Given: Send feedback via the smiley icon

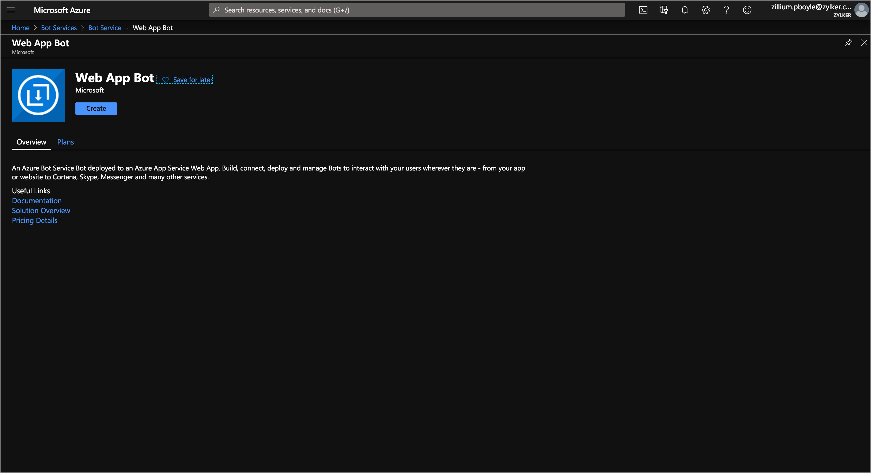Looking at the screenshot, I should tap(747, 10).
